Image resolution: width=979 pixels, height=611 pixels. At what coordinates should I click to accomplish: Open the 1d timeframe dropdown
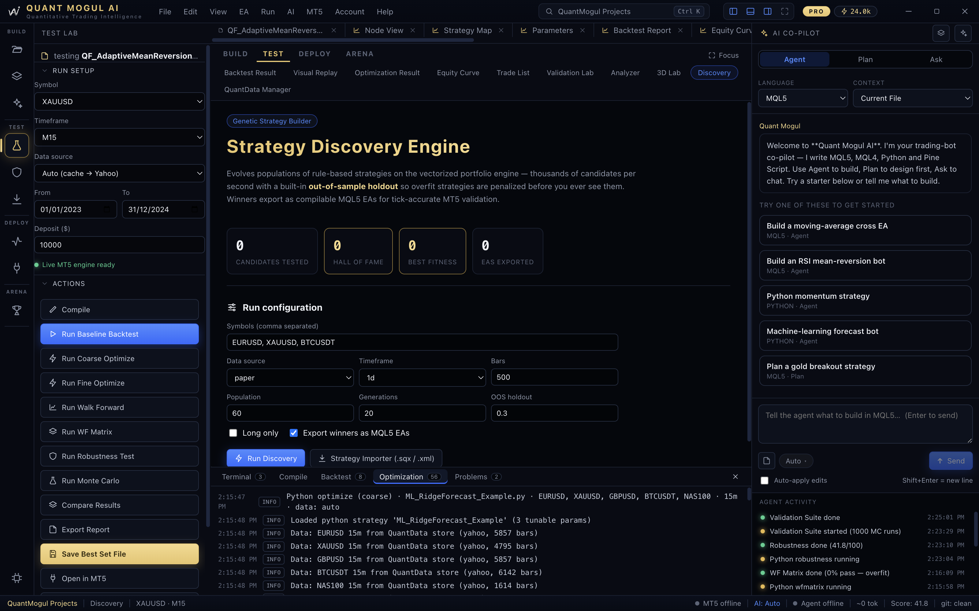(422, 377)
